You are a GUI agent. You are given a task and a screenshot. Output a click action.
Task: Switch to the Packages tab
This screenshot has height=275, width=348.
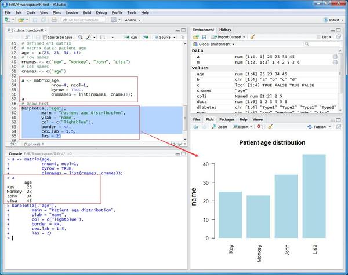click(227, 120)
